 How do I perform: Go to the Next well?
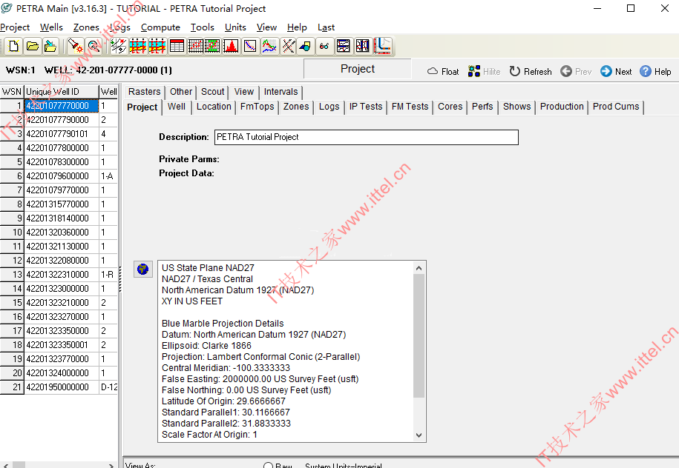click(x=616, y=71)
